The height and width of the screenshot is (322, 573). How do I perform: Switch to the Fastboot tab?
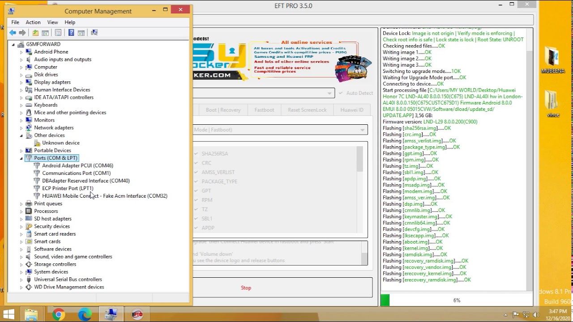click(x=264, y=110)
